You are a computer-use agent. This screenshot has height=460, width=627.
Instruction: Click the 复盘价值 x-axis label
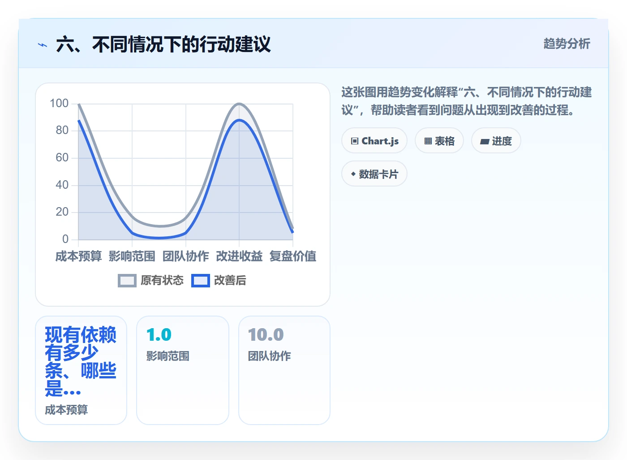coord(293,256)
